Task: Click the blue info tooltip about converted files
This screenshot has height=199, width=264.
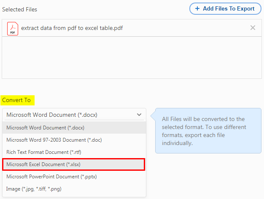Action: pos(208,131)
